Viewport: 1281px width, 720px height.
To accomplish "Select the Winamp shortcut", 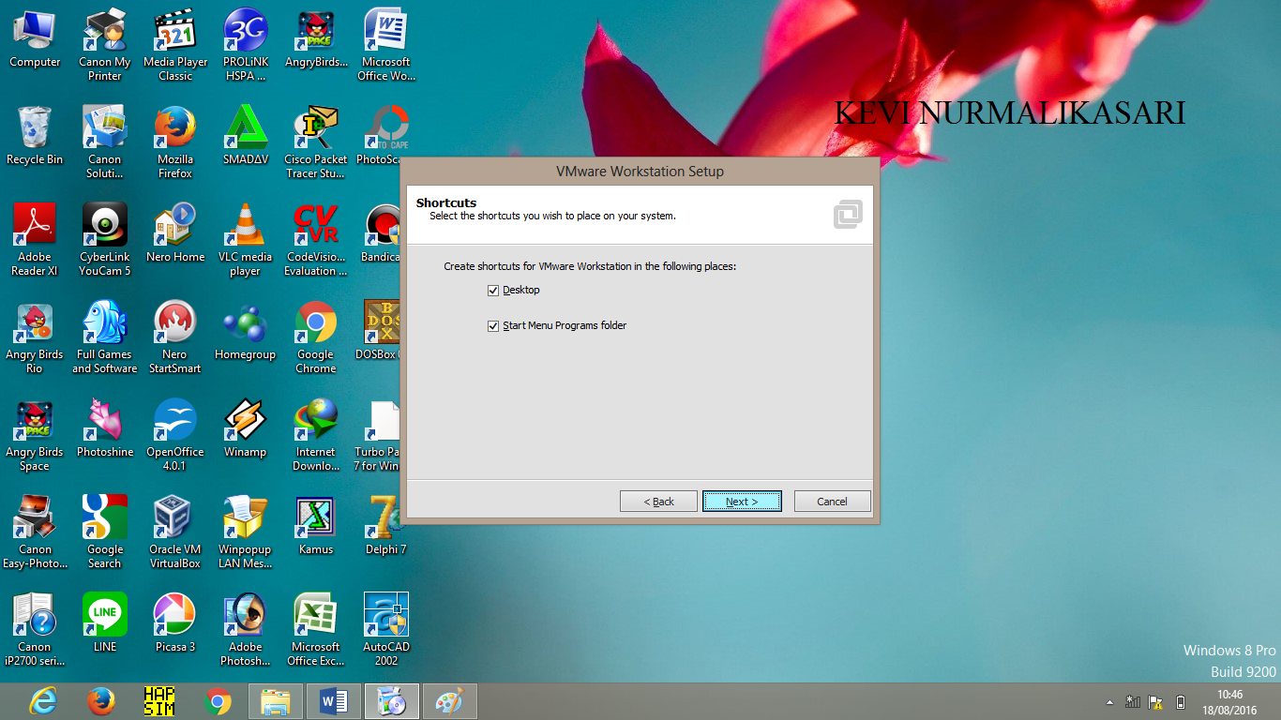I will click(x=246, y=429).
